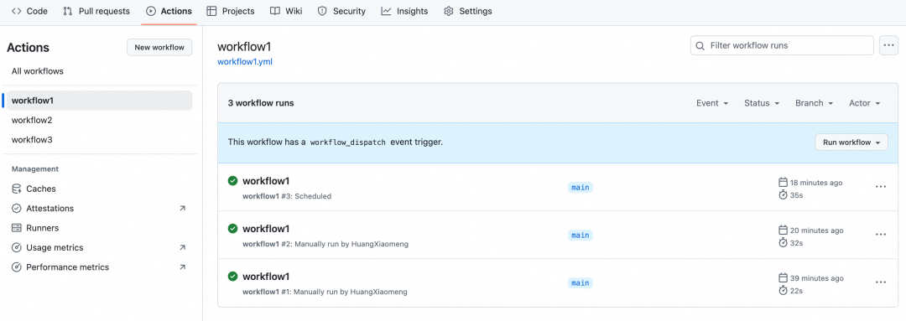Click the Performance metrics meter icon
The image size is (906, 321).
[17, 267]
